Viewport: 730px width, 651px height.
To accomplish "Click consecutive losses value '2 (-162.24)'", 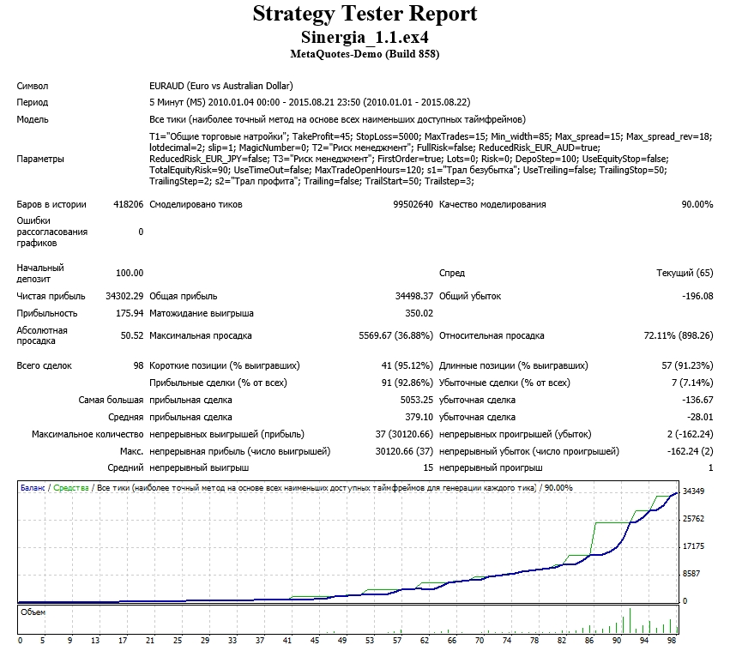I will coord(690,435).
